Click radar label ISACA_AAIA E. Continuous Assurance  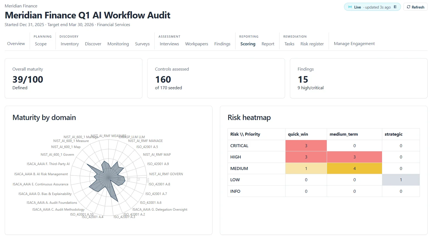pos(41,184)
